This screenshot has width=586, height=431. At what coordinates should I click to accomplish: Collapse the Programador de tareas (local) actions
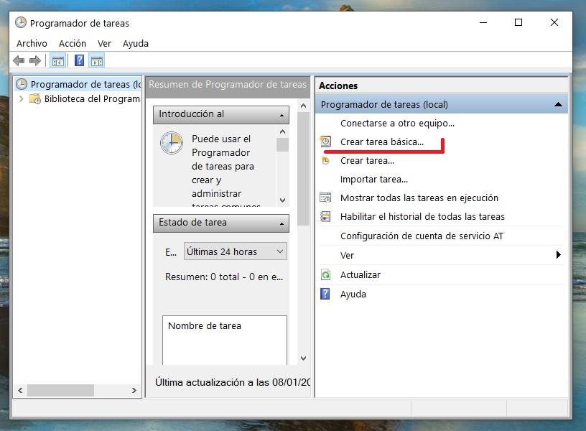tap(558, 105)
